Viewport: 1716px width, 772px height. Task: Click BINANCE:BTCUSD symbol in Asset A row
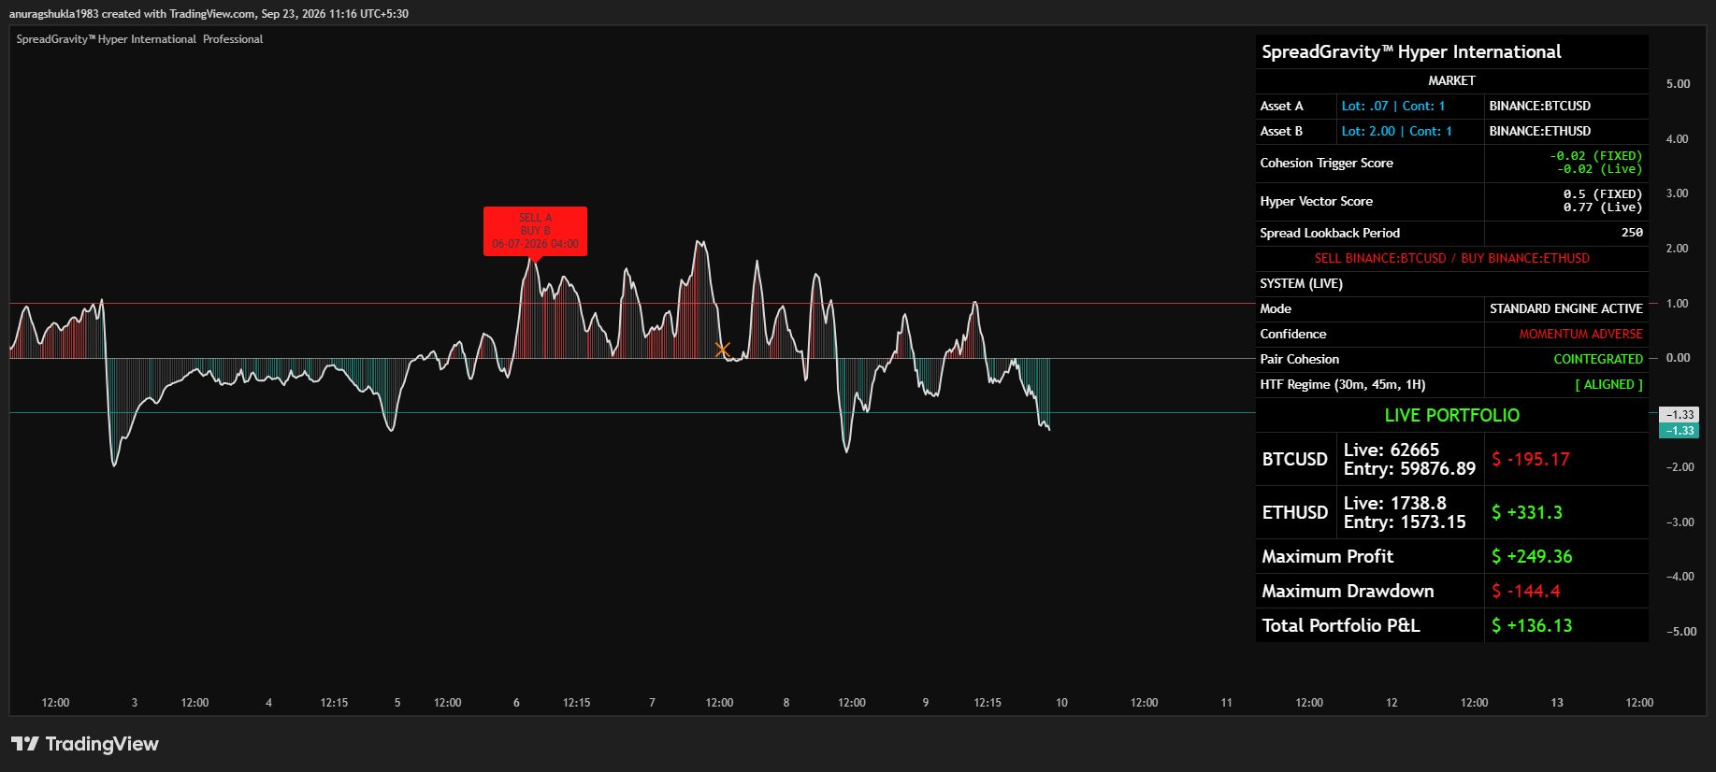pos(1539,107)
